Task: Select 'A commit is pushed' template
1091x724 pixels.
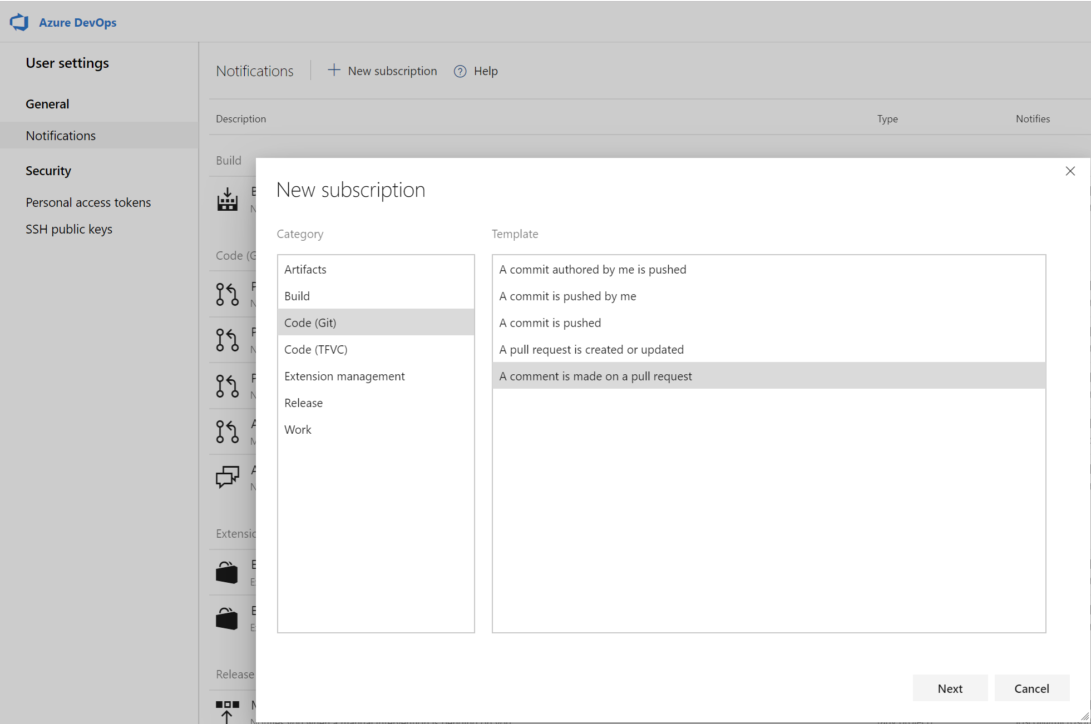Action: 550,323
